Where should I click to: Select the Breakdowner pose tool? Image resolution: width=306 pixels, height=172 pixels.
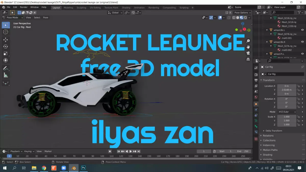coord(6,83)
